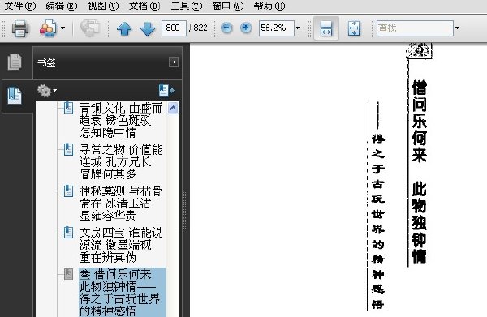The height and width of the screenshot is (317, 487).
Task: Select bookmark 青铜文化 由盛而趋衰
Action: [x=120, y=120]
